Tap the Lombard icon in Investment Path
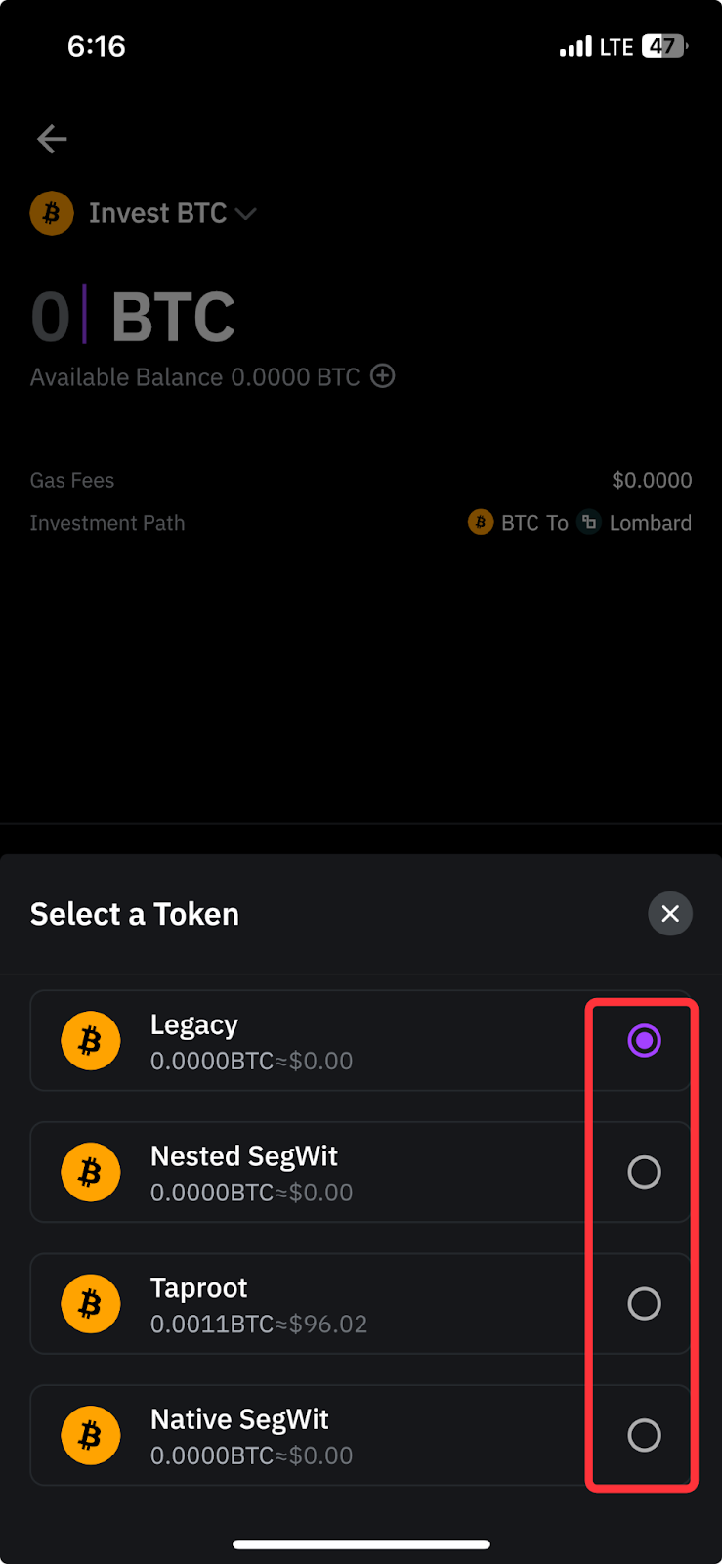 [588, 522]
